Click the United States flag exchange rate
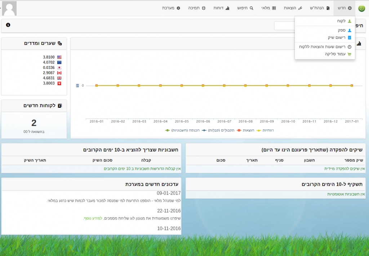The image size is (369, 256). 59,57
